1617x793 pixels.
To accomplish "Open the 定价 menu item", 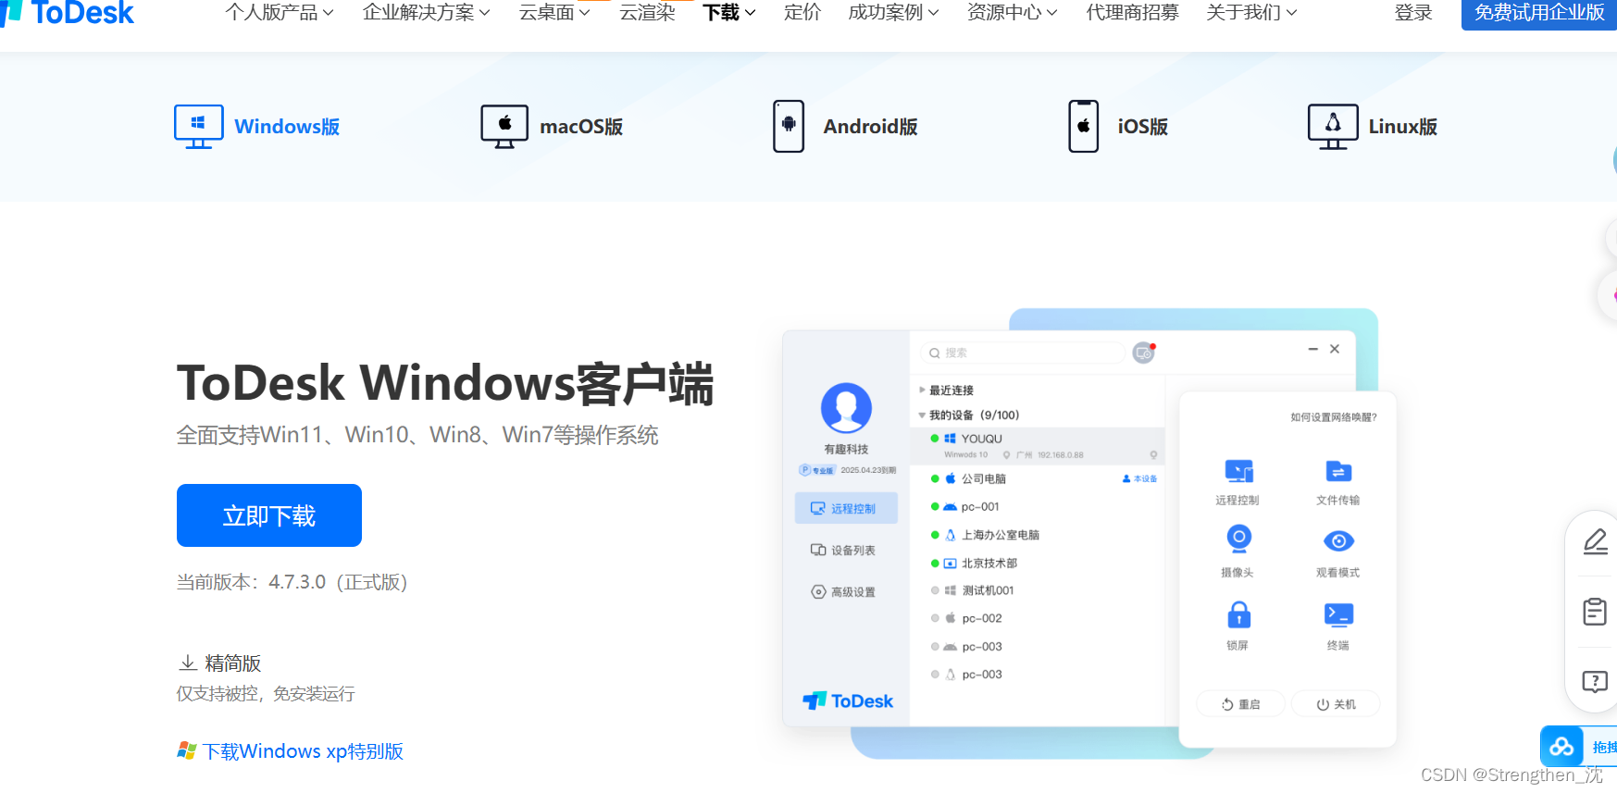I will click(x=802, y=13).
